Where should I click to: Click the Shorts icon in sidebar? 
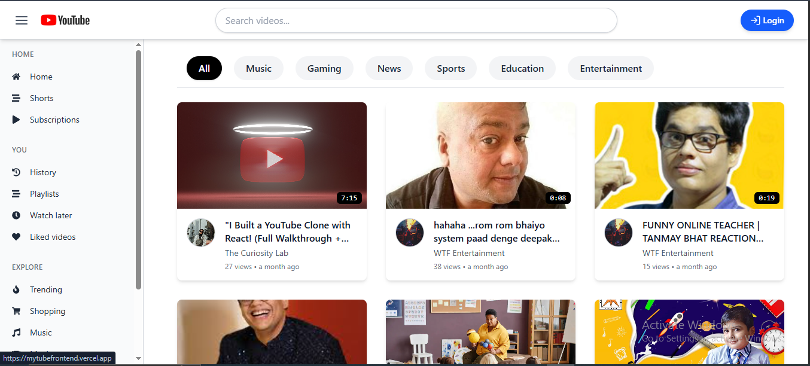tap(16, 98)
